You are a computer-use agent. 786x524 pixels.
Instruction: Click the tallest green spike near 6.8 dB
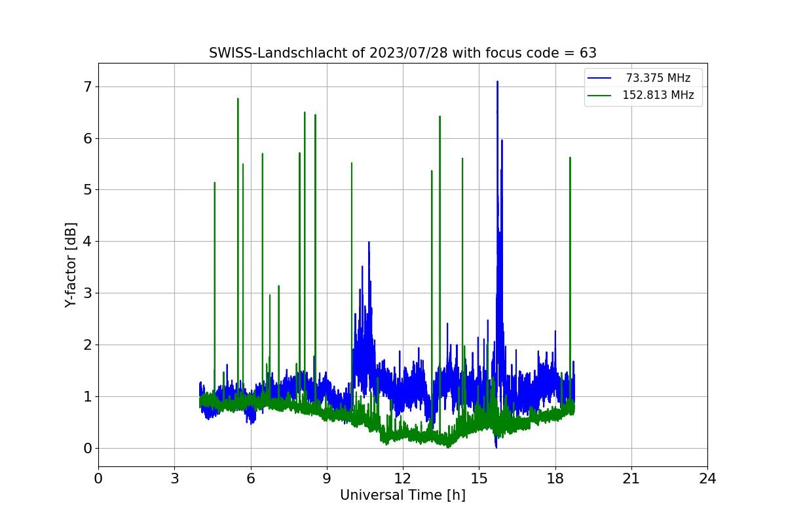238,100
